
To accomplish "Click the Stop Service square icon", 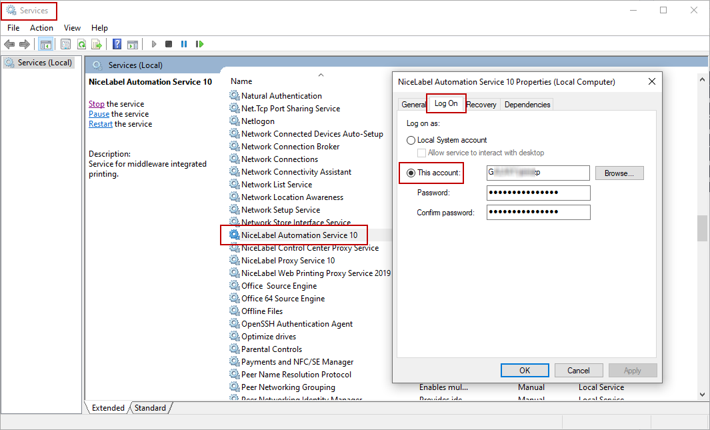I will [169, 45].
